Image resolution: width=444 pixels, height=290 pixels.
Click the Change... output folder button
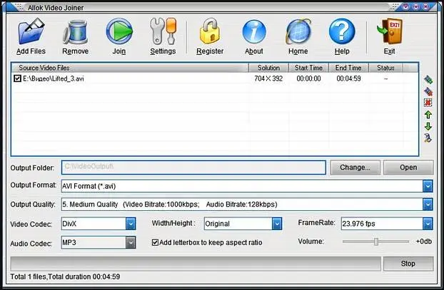pos(355,167)
